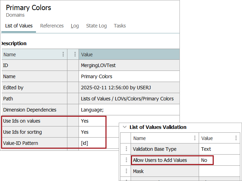Open Name column menu in Description table

tap(63, 54)
